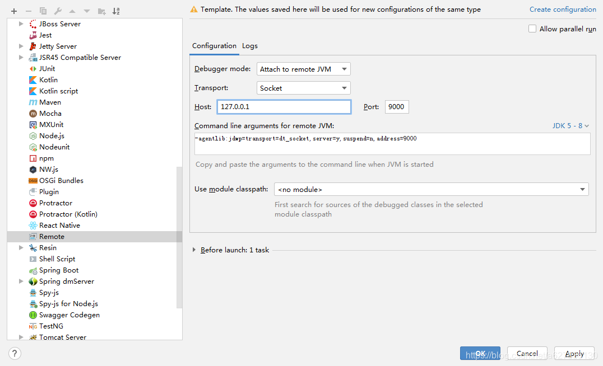This screenshot has height=366, width=603.
Task: Click the Sort Configurations alphabetically icon
Action: coord(116,11)
